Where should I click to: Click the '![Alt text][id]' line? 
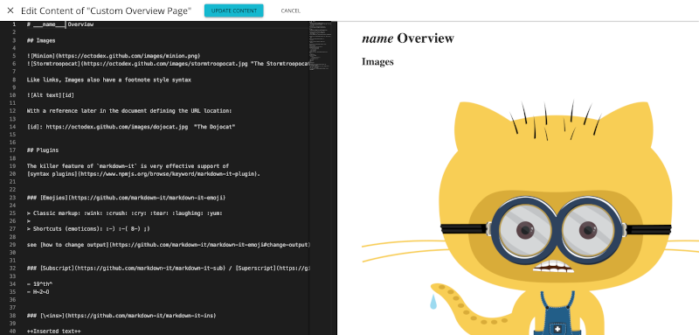pyautogui.click(x=51, y=95)
